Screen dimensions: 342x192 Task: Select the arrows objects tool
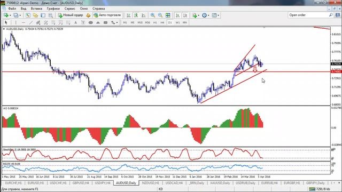click(x=113, y=22)
